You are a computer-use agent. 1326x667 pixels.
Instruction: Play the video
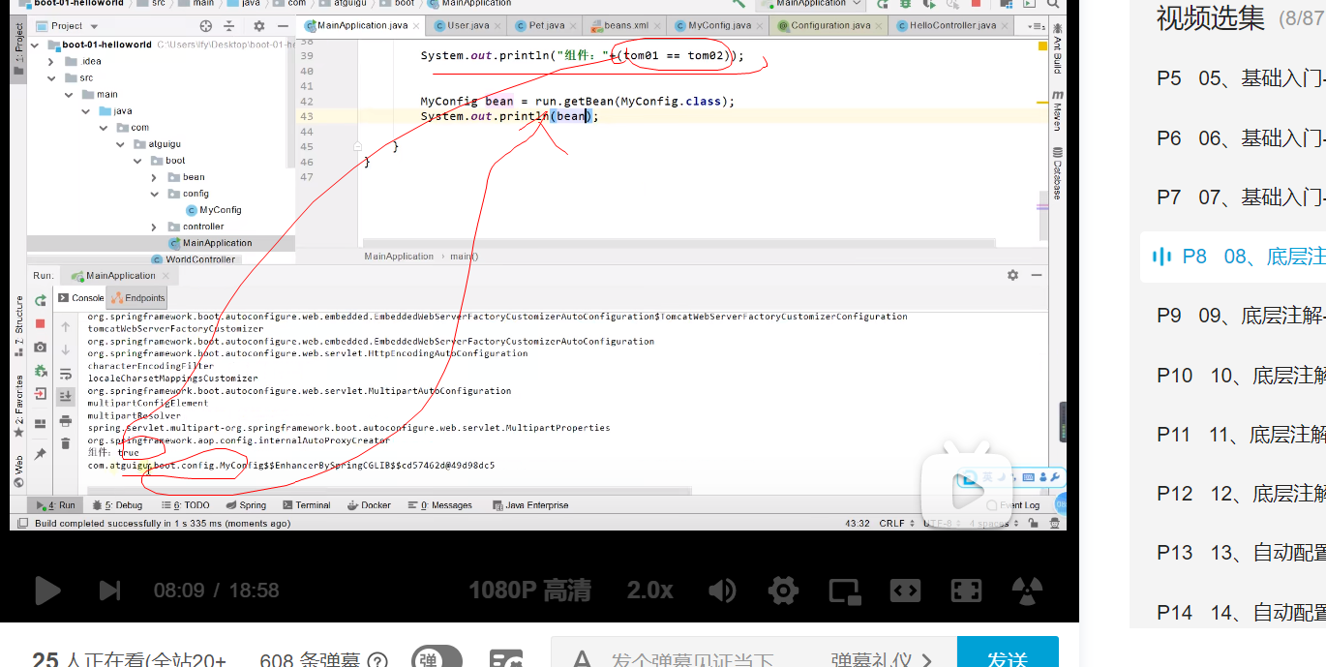(46, 590)
